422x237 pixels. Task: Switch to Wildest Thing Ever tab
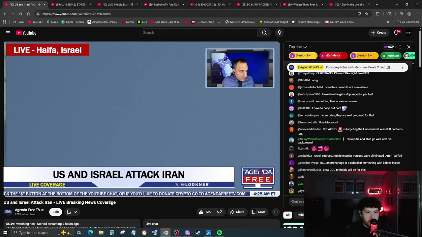pos(303,5)
